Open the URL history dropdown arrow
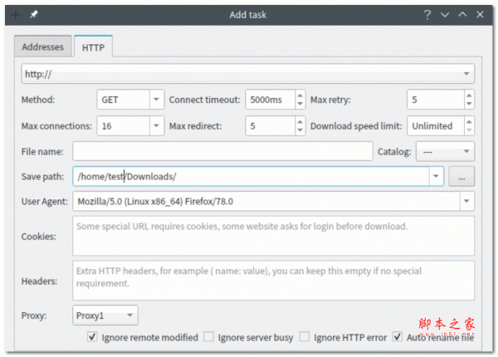The width and height of the screenshot is (498, 357). tap(466, 74)
